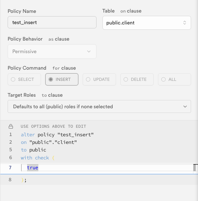Click the 'with check (' code line
The image size is (198, 201).
38,158
